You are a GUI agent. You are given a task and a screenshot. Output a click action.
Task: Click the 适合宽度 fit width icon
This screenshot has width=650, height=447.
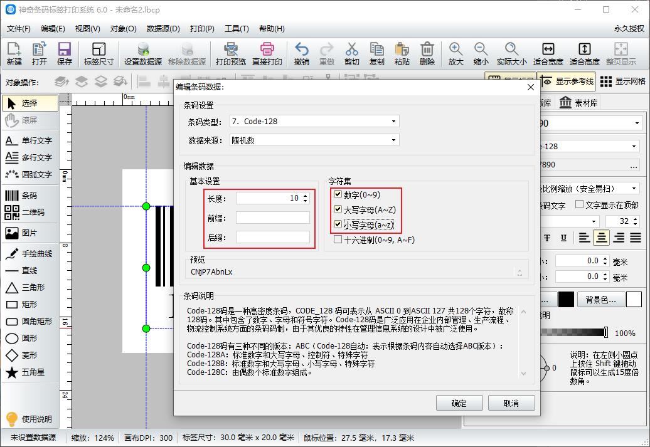coord(550,53)
